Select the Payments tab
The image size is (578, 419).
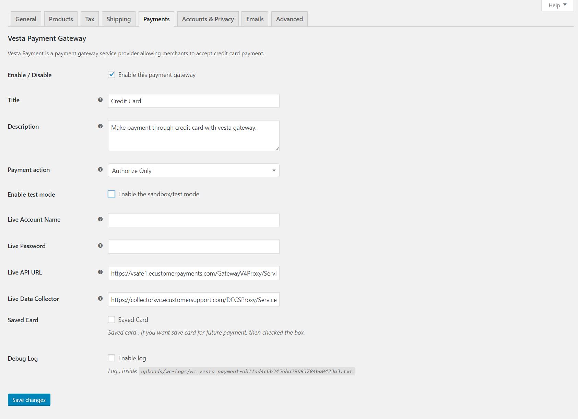156,19
